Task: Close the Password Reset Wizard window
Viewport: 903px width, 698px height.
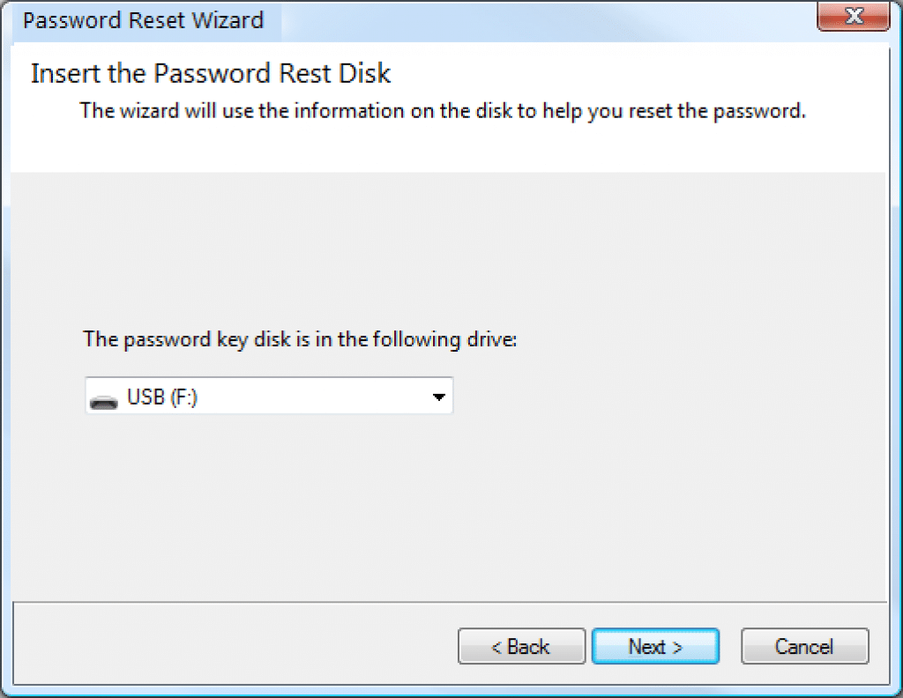Action: (852, 17)
